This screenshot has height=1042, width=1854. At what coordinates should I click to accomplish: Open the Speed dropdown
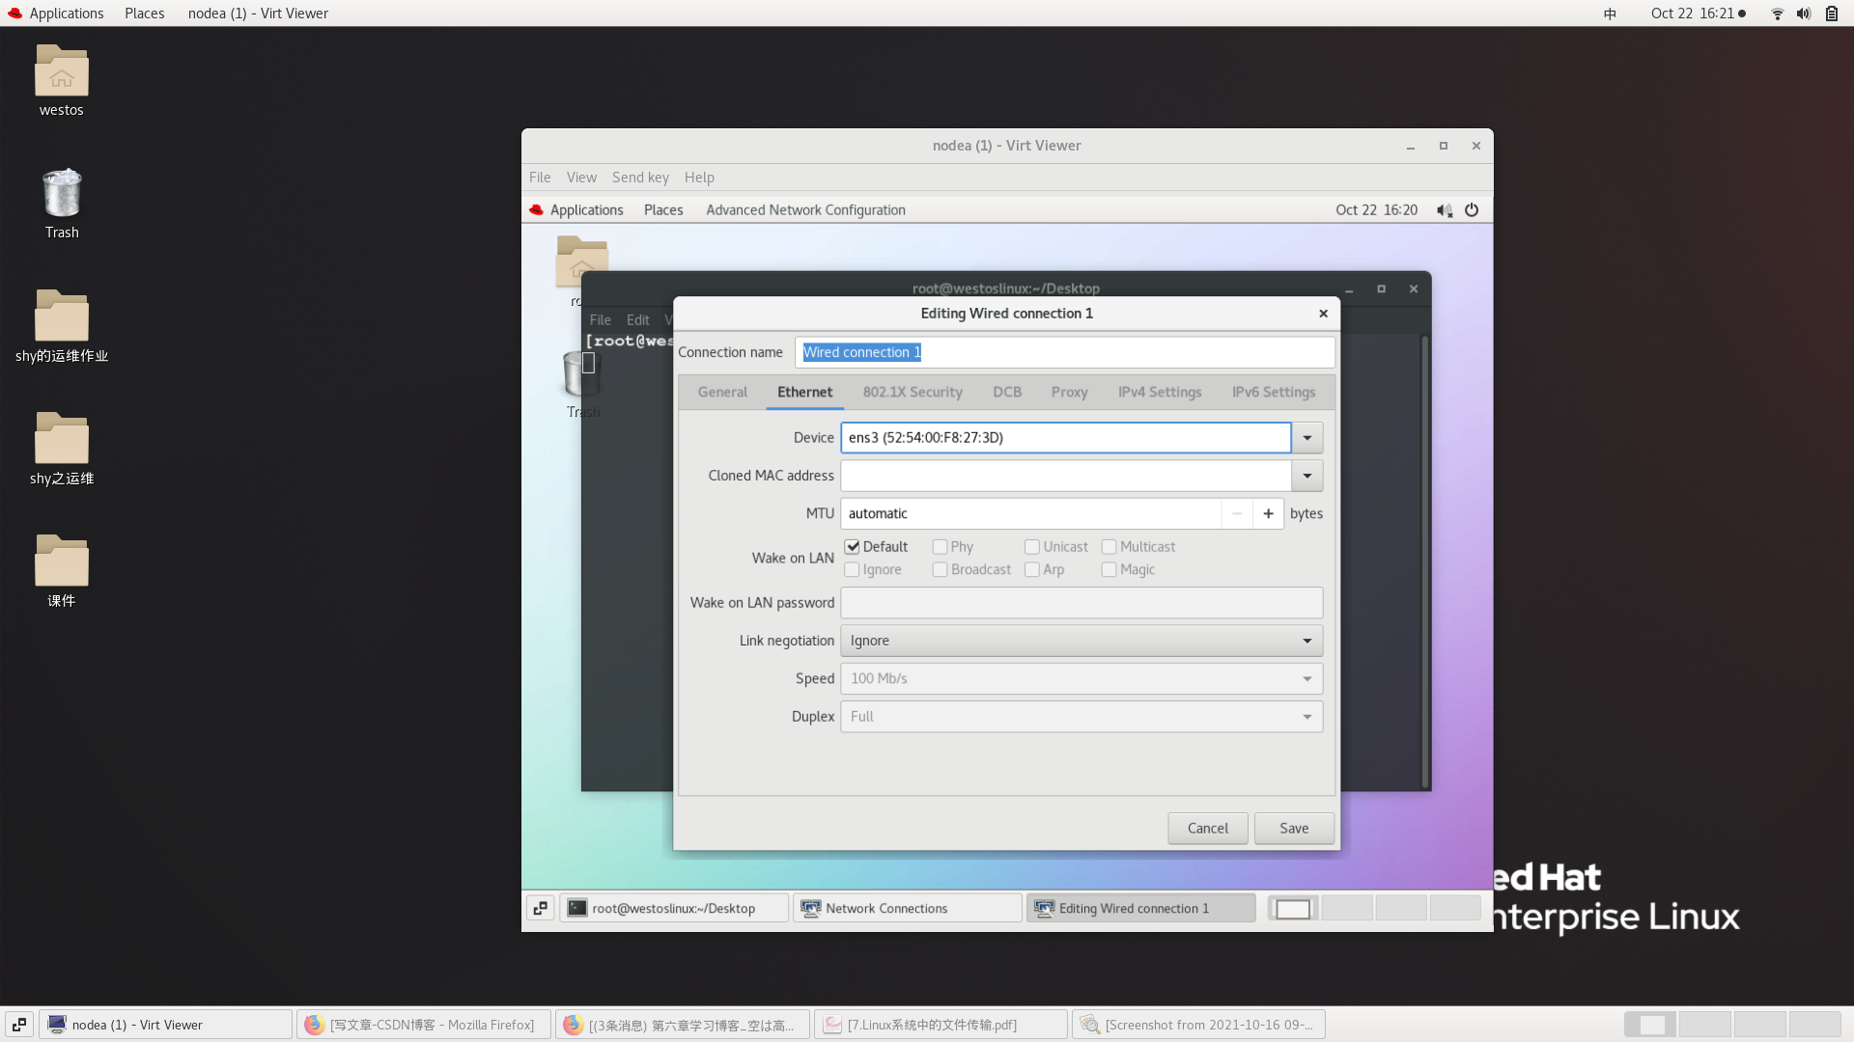1081,678
